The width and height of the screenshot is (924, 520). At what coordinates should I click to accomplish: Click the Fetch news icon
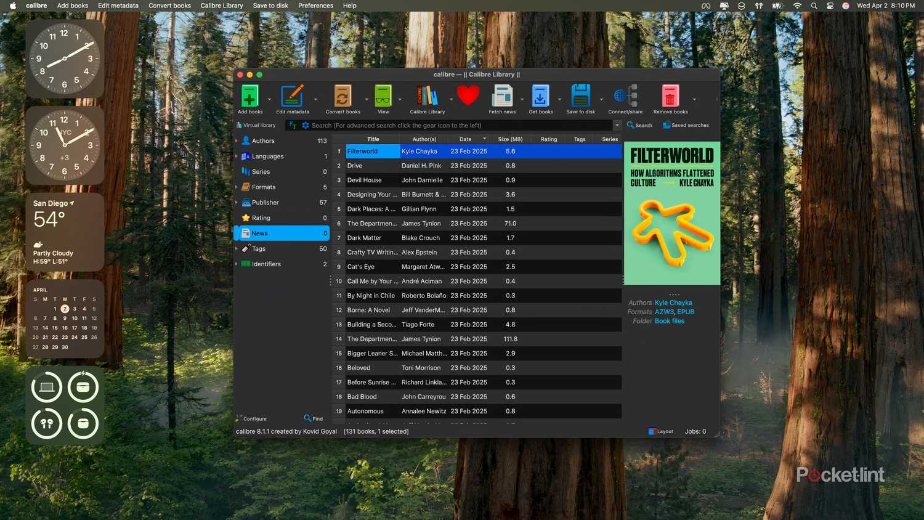(502, 95)
